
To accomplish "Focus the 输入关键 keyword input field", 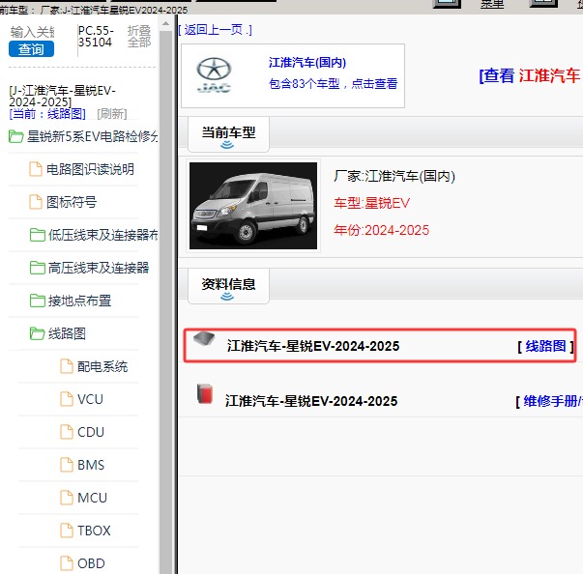I will tap(32, 32).
